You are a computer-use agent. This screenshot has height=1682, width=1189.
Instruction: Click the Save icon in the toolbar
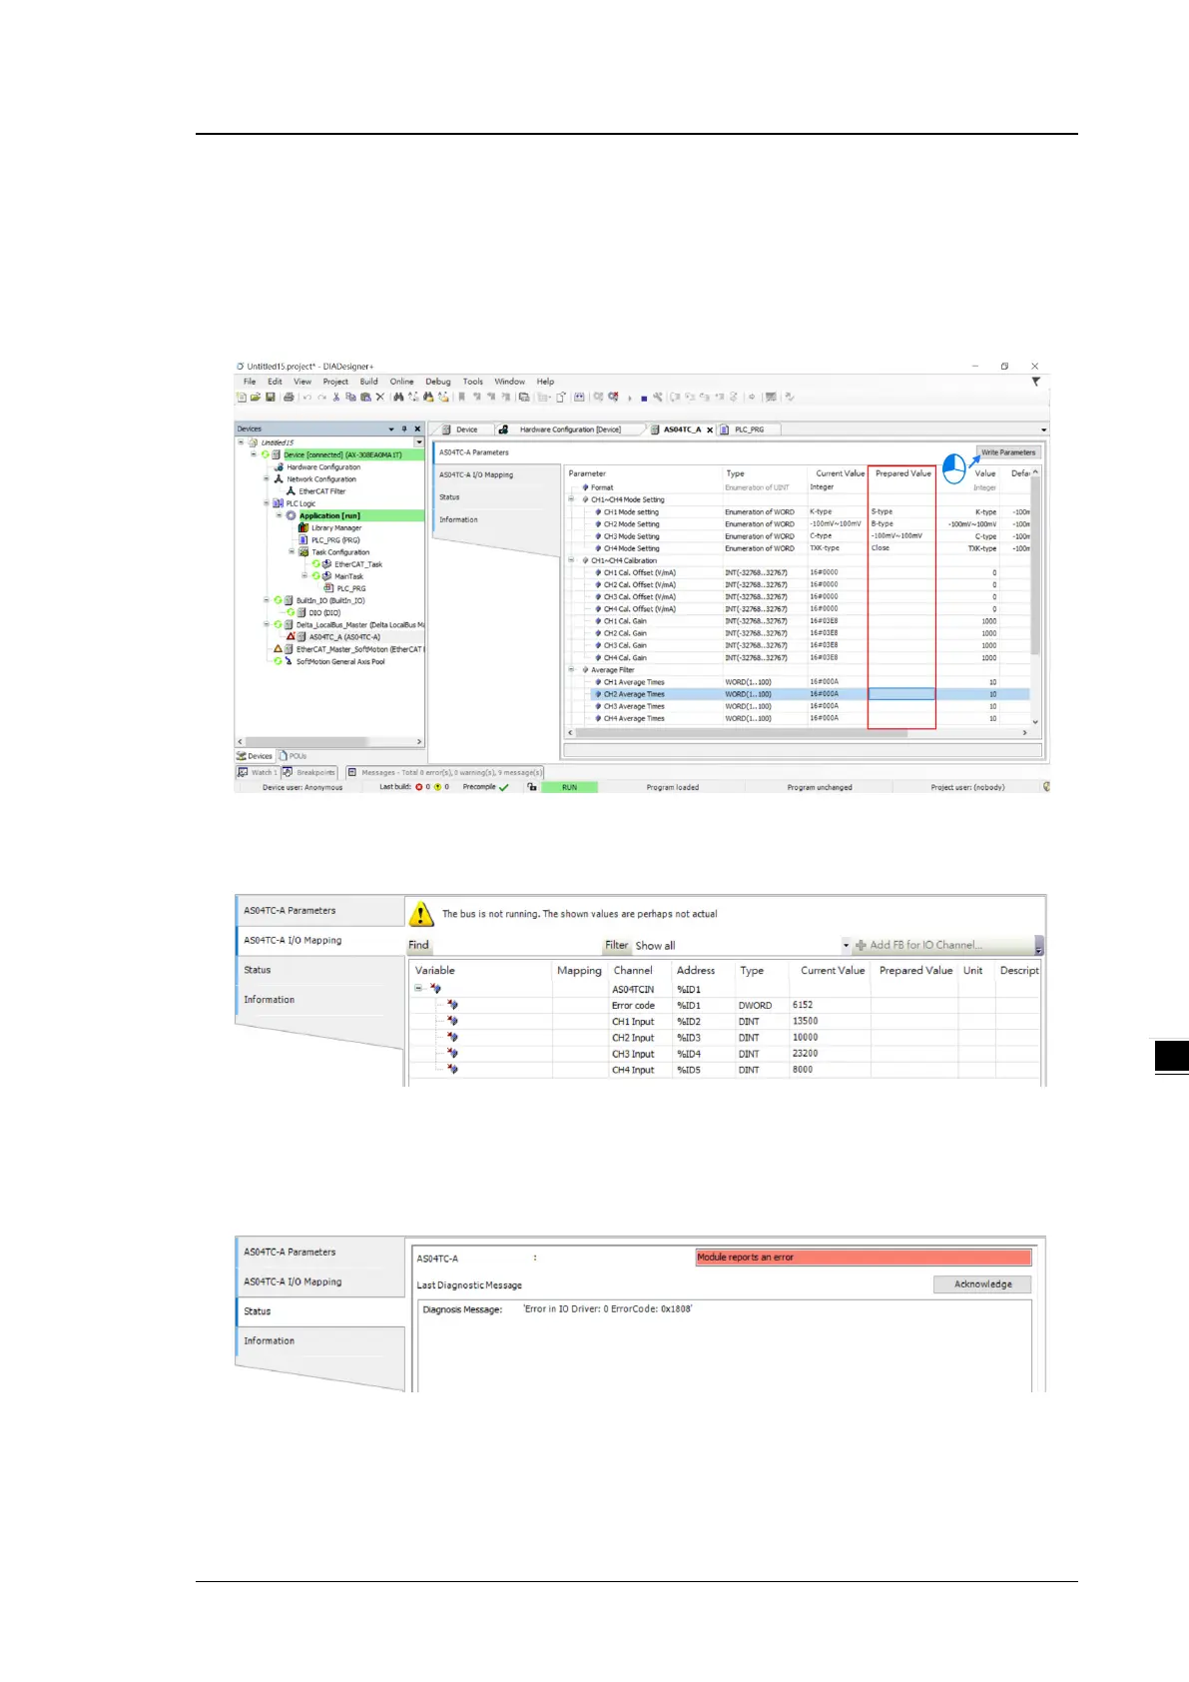pyautogui.click(x=270, y=398)
